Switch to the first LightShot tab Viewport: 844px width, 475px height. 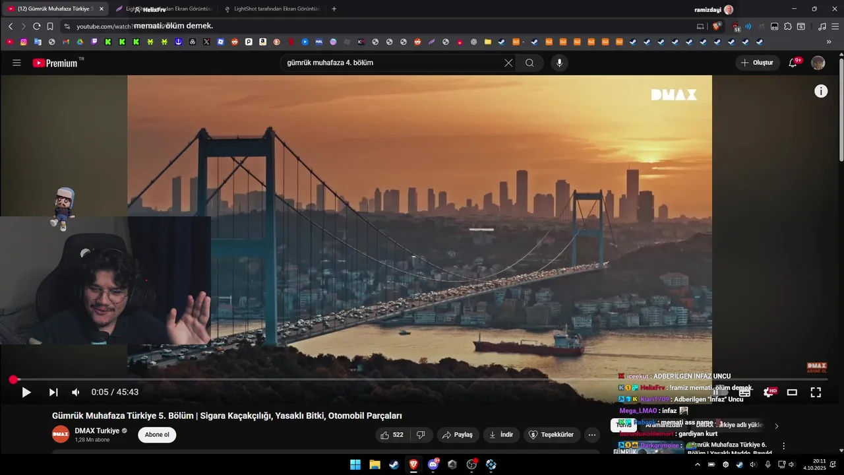coord(163,9)
